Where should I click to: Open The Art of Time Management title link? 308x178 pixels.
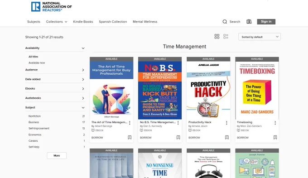pyautogui.click(x=109, y=122)
